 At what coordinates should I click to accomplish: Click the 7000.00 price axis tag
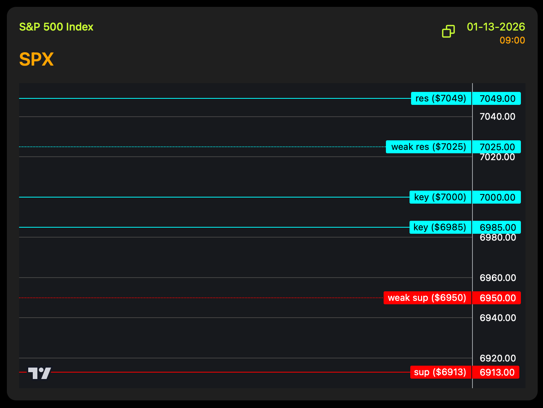(x=497, y=198)
